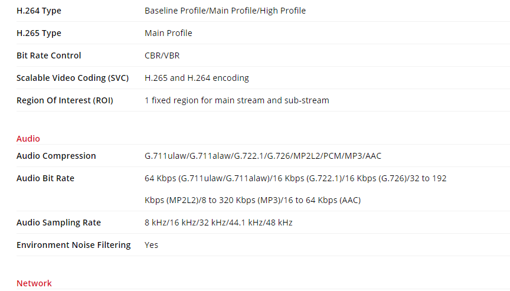This screenshot has width=510, height=291.
Task: Click the Bit Rate Control label
Action: pos(49,55)
